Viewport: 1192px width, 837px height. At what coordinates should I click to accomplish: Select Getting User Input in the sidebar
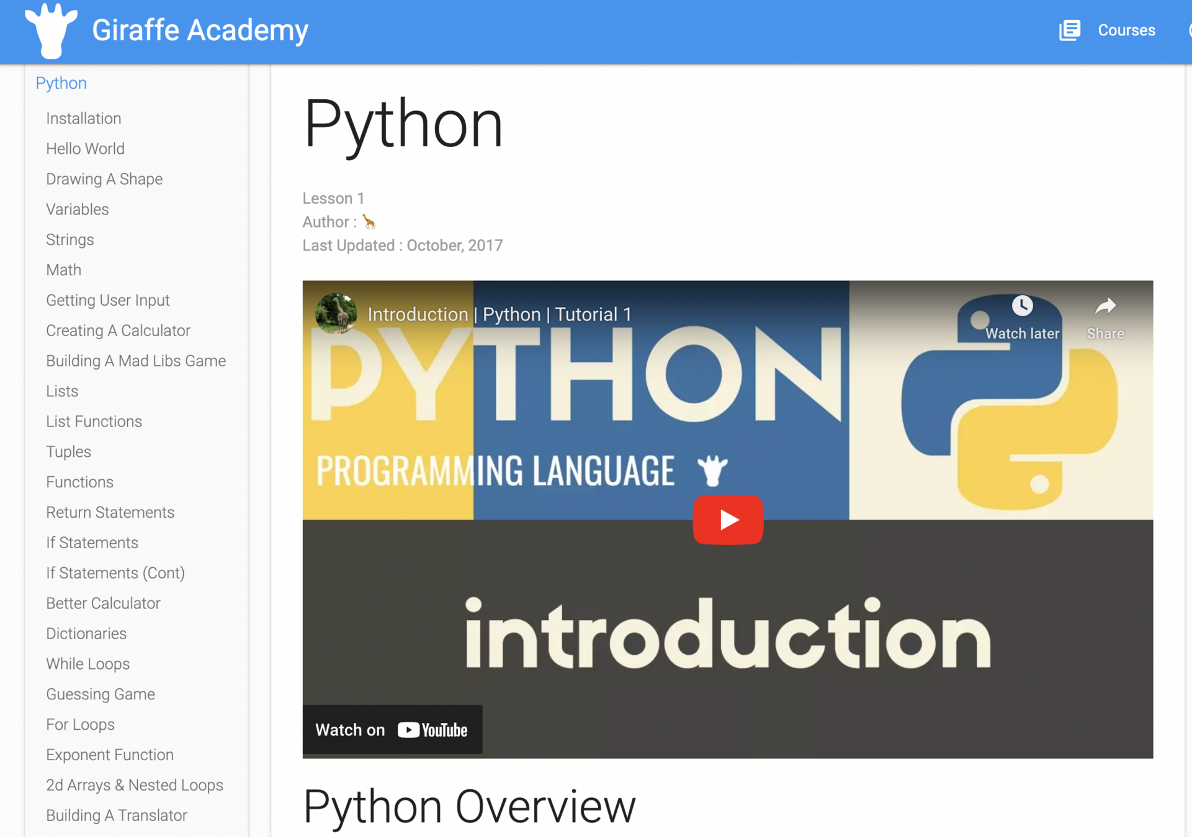click(107, 300)
